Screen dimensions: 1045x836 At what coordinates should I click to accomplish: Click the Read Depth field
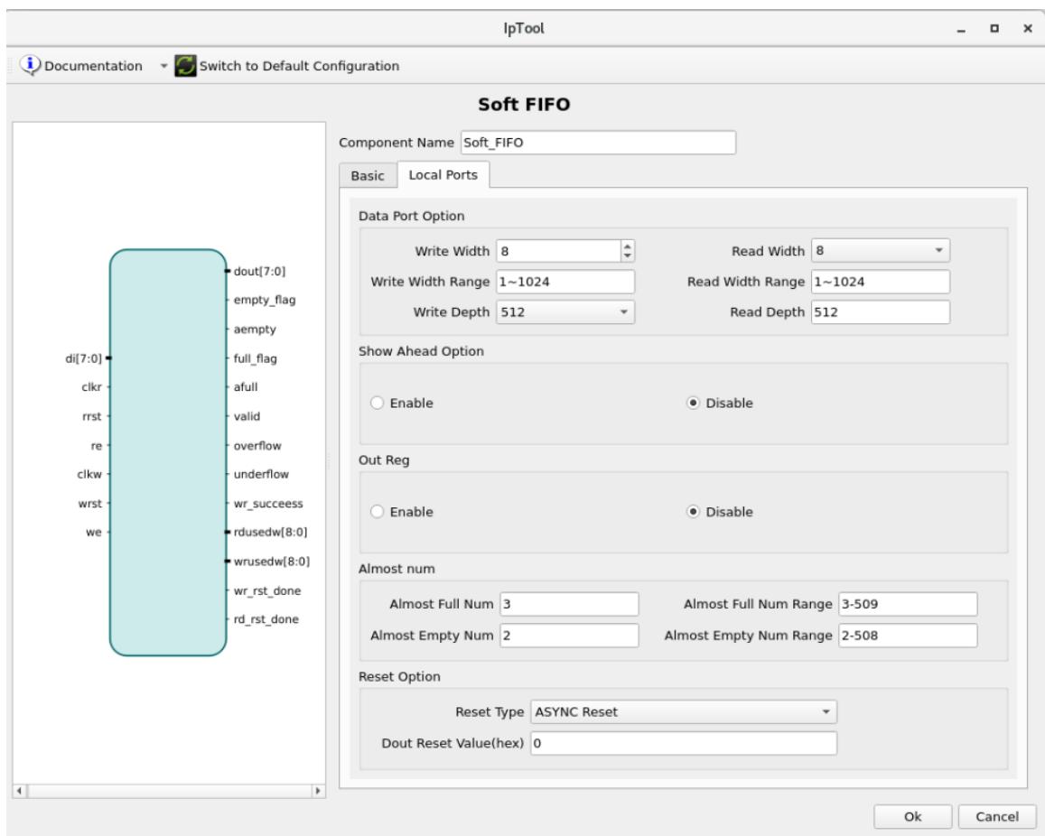point(880,312)
